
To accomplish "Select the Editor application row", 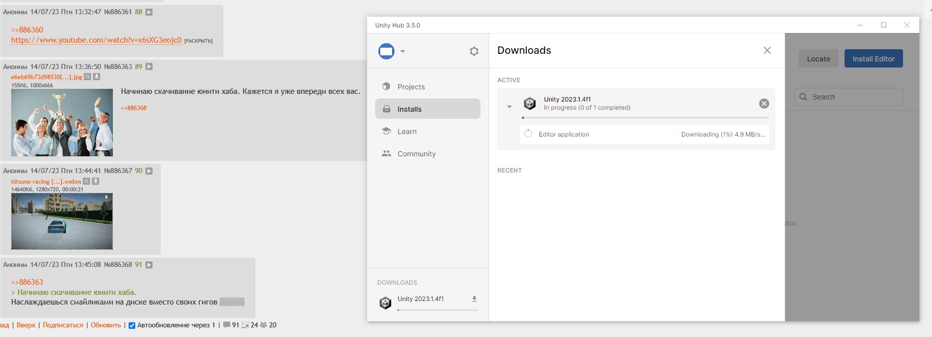I will point(644,134).
